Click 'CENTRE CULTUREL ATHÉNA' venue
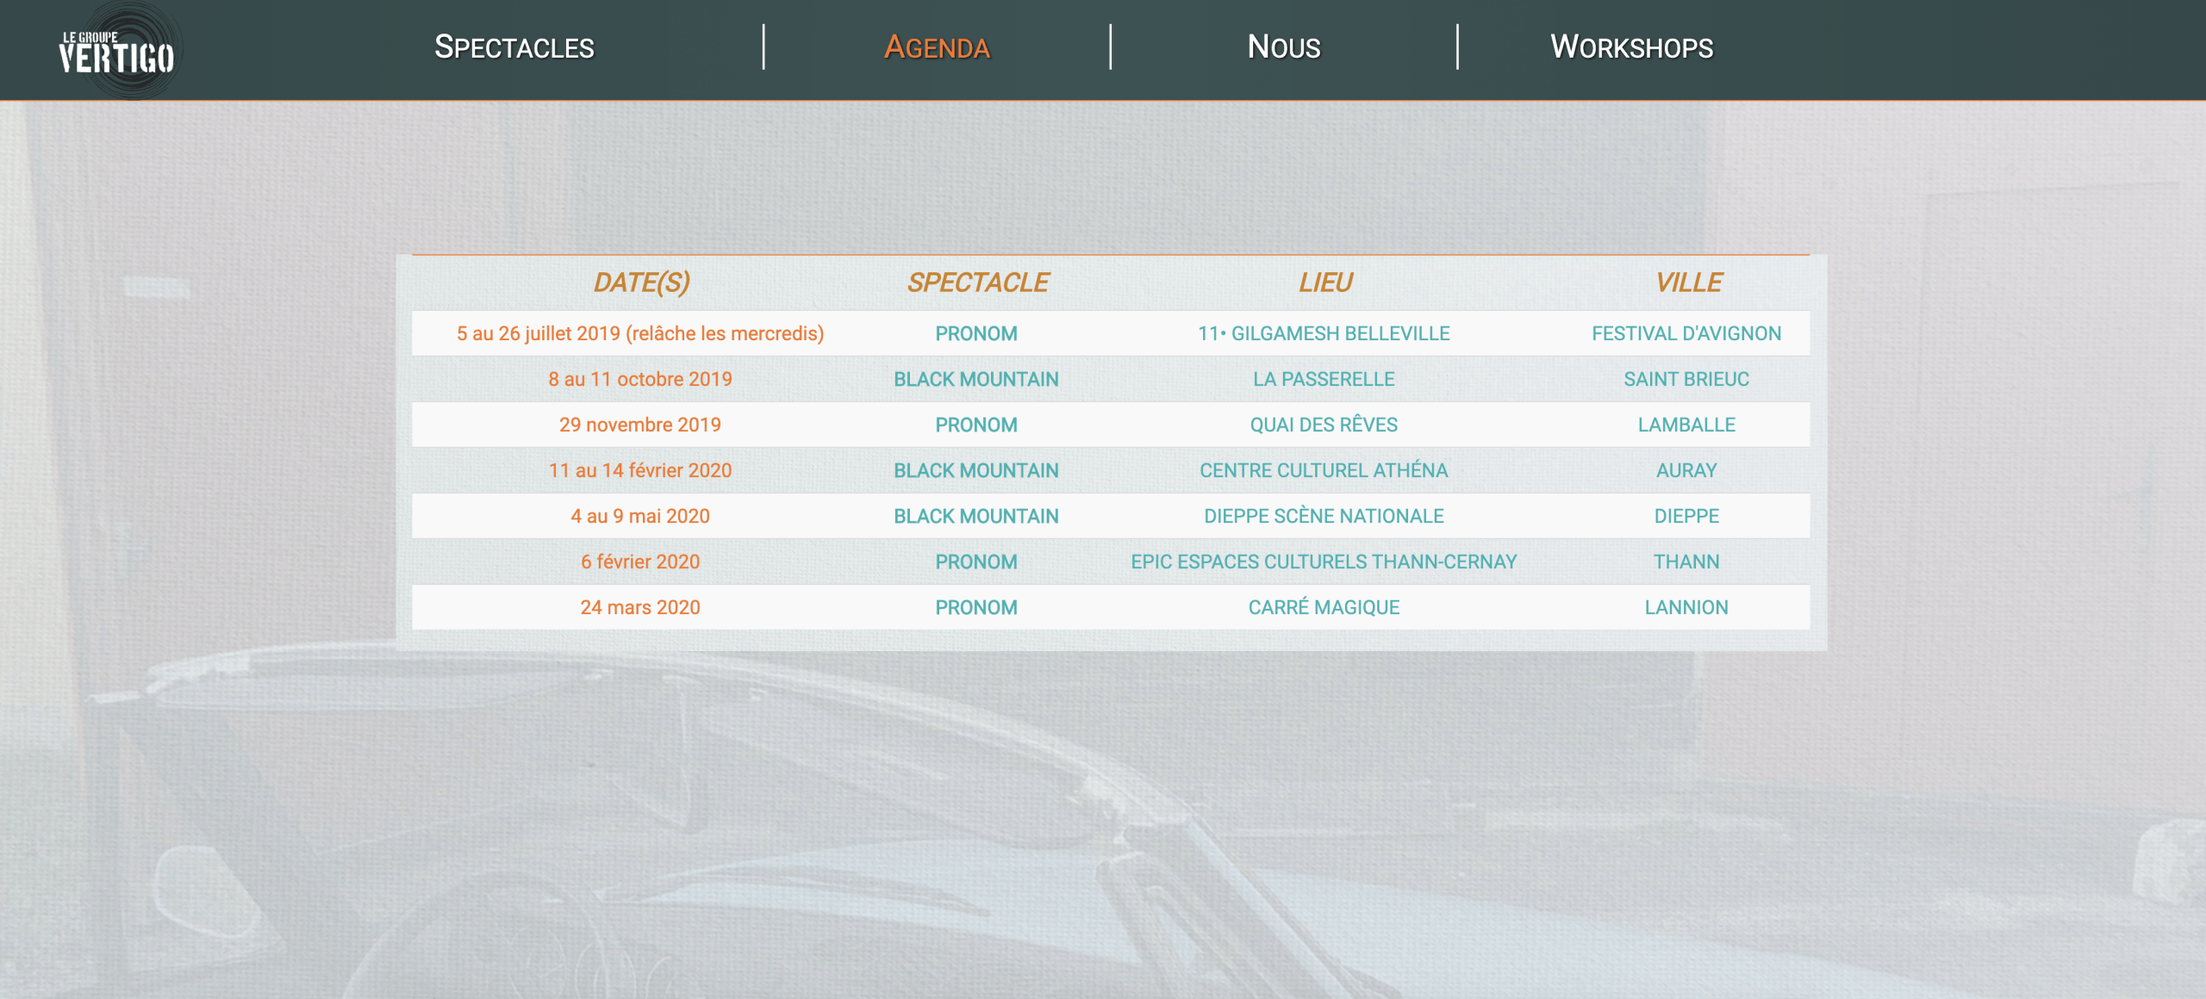 [1324, 470]
